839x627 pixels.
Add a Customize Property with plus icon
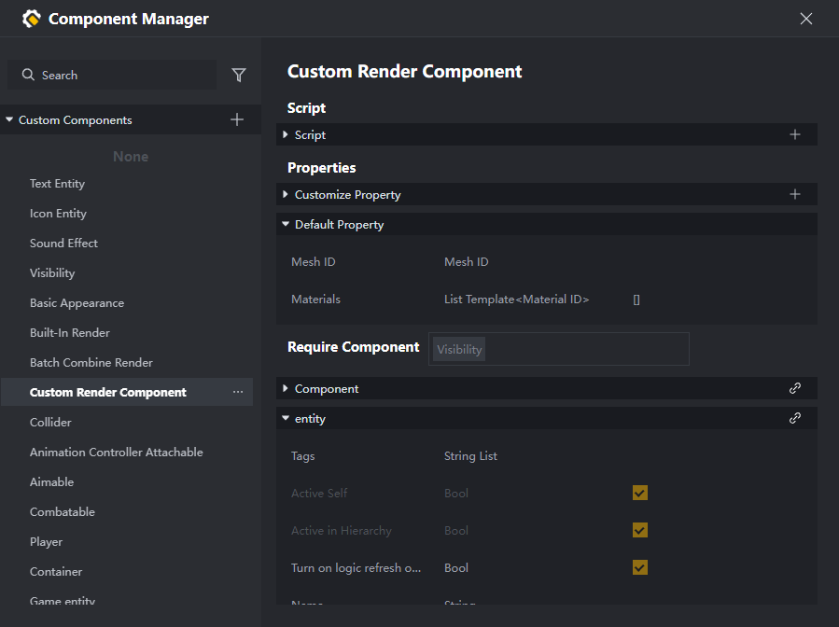(795, 195)
